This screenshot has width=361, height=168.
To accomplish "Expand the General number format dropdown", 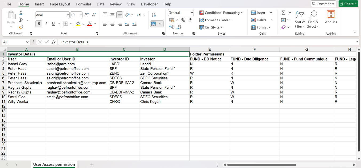I will pos(192,13).
